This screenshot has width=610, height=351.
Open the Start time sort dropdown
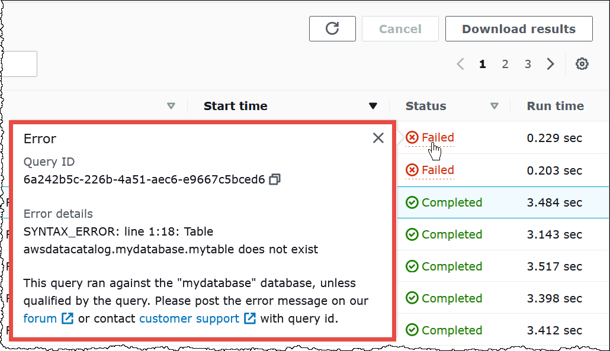click(x=373, y=106)
